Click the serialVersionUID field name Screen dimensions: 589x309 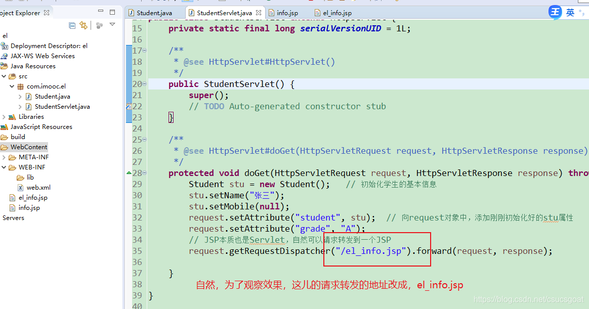(x=341, y=28)
